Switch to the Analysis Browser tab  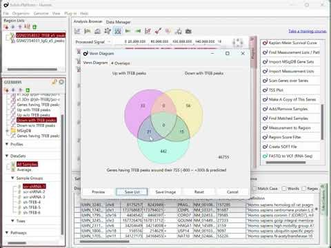pos(88,21)
